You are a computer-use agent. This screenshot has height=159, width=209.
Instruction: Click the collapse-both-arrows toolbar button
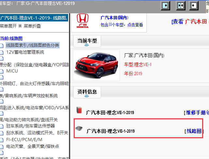[181, 6]
